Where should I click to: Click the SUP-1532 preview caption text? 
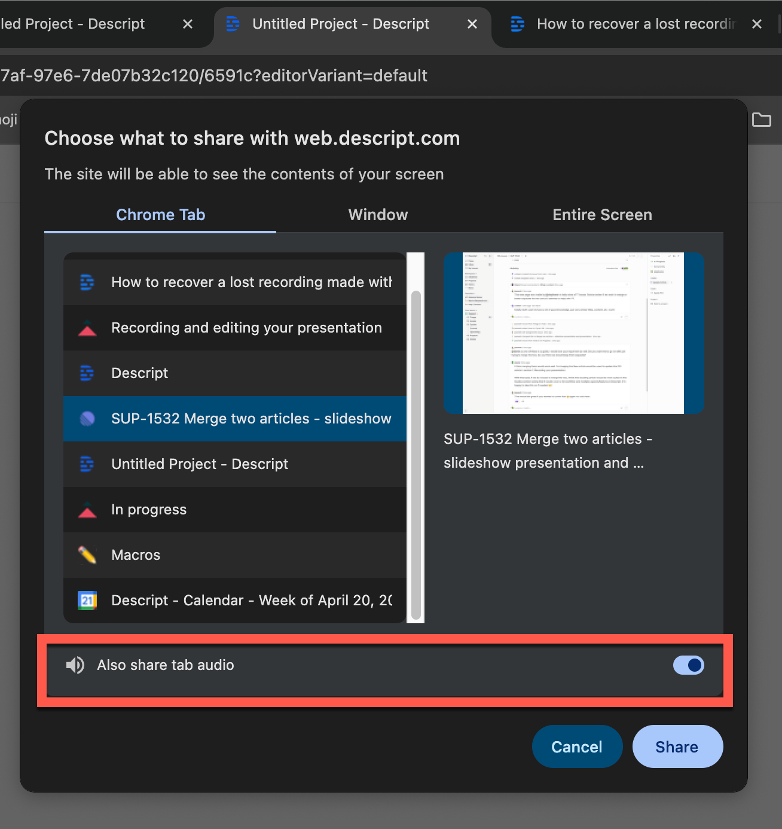[548, 451]
